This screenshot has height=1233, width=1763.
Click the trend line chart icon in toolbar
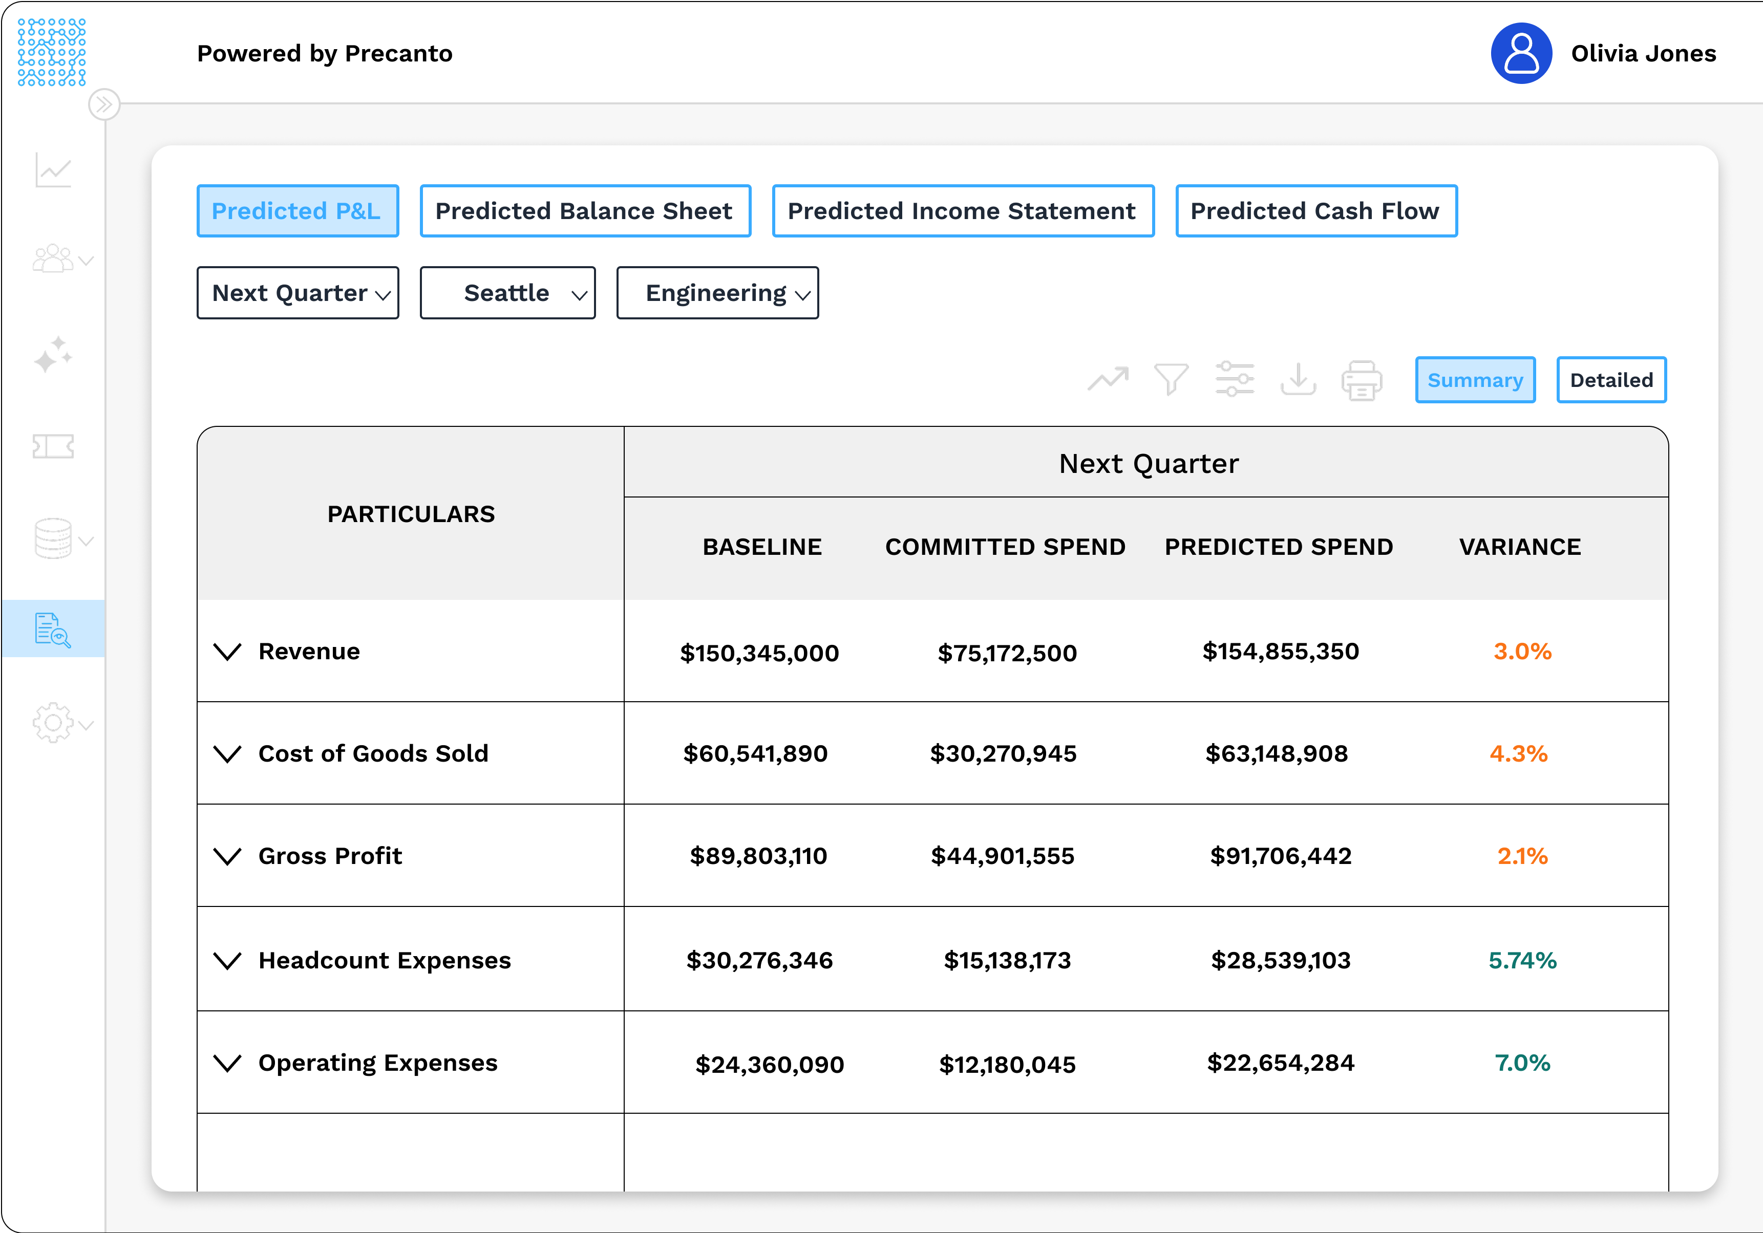tap(1108, 379)
